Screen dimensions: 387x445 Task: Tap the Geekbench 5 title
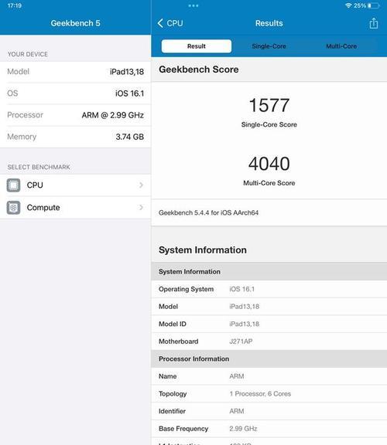tap(75, 23)
